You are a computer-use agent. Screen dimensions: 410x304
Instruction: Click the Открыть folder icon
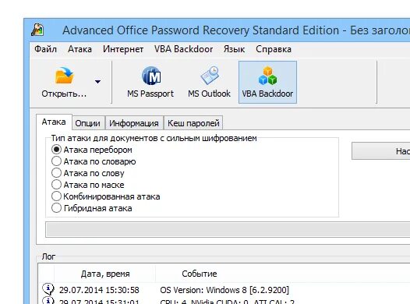[65, 76]
